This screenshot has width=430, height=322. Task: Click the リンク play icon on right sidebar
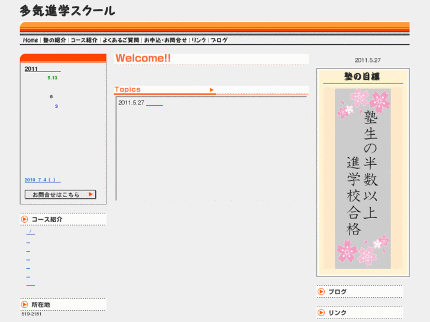pyautogui.click(x=321, y=313)
